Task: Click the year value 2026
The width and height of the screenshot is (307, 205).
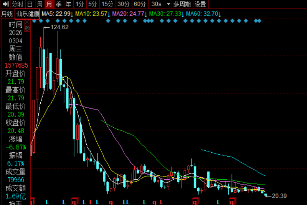Action: click(15, 33)
